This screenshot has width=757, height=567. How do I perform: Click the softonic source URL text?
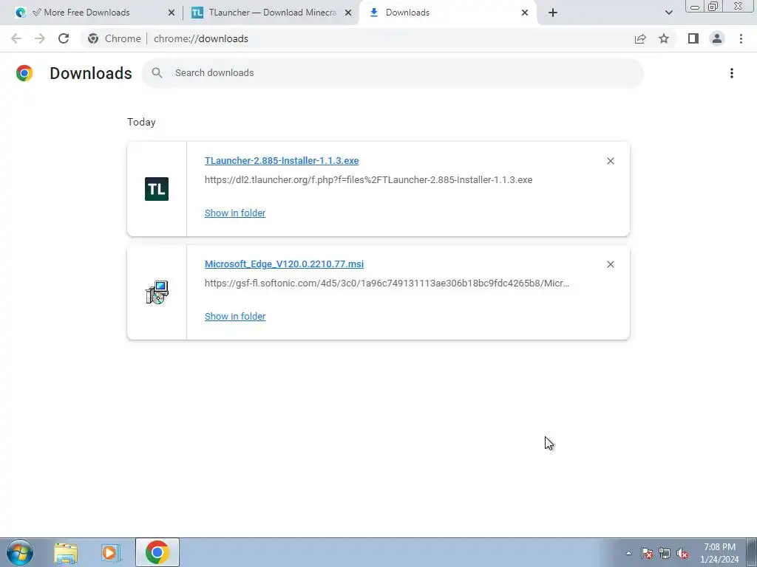pos(387,283)
